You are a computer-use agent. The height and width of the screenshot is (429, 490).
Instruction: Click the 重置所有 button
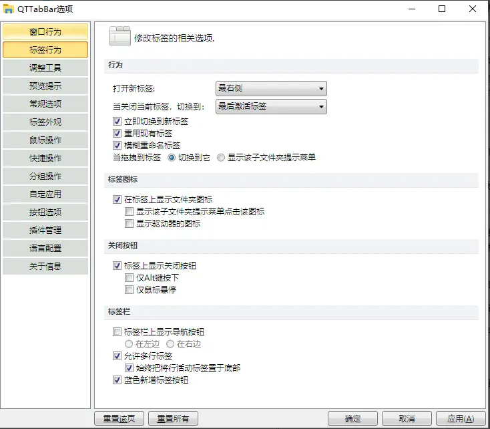click(x=173, y=418)
